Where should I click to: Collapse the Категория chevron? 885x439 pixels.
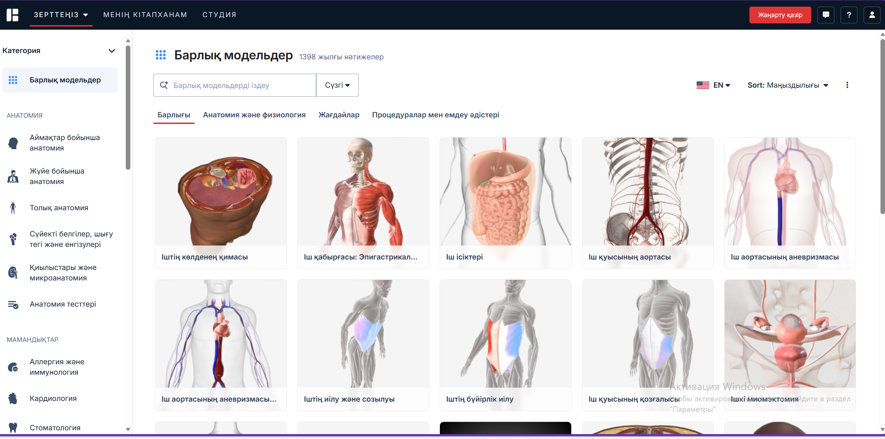[x=112, y=51]
